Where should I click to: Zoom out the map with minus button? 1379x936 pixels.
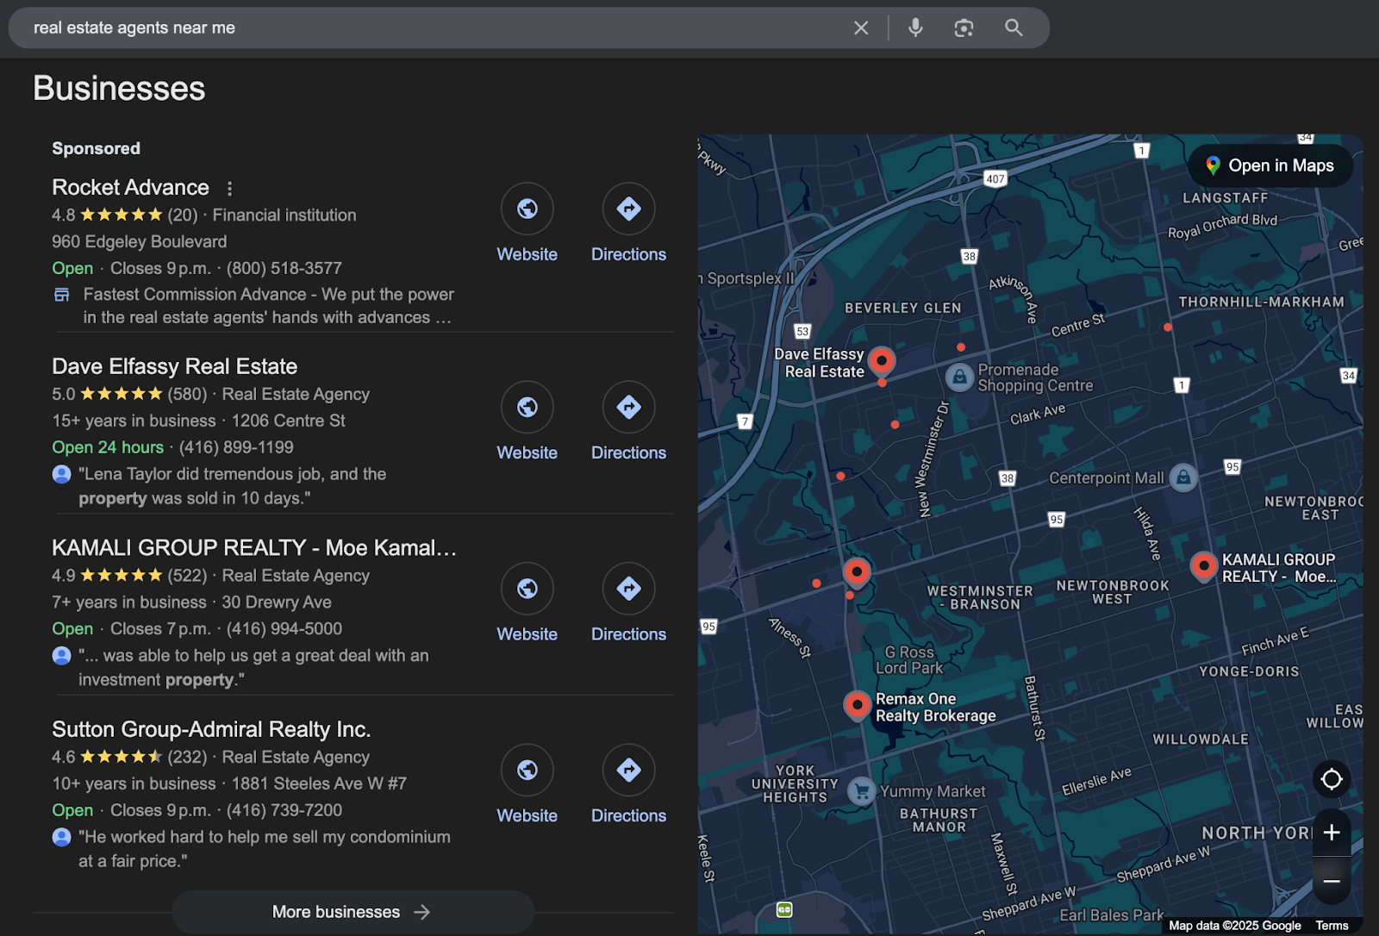[x=1332, y=881]
